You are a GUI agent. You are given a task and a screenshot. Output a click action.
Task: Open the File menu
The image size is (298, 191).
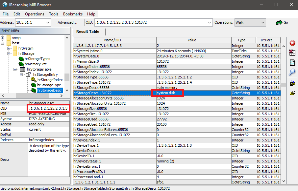tap(6, 14)
